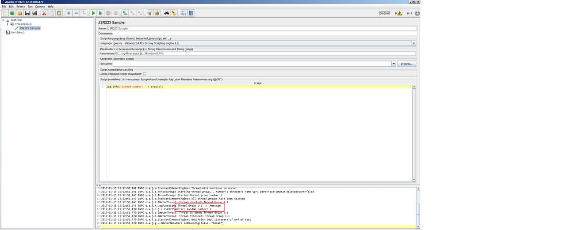The image size is (566, 230).
Task: Select JSR223 Sampler in the tree
Action: coord(30,28)
